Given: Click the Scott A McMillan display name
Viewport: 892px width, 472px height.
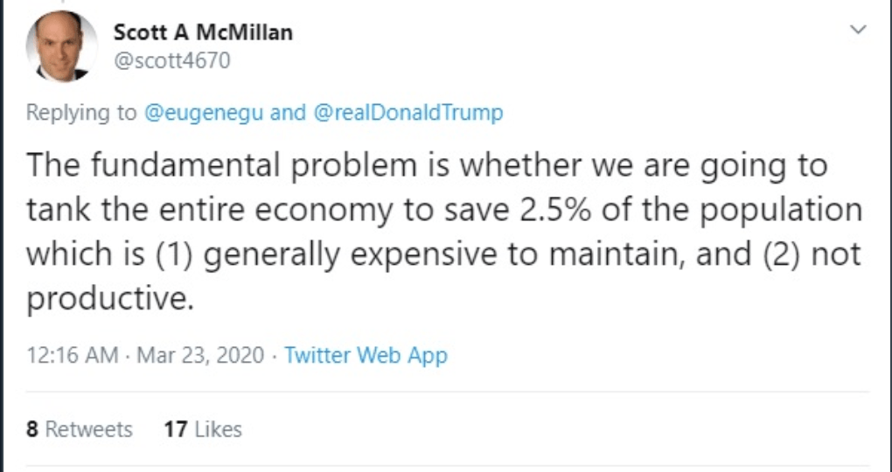Looking at the screenshot, I should [x=203, y=33].
